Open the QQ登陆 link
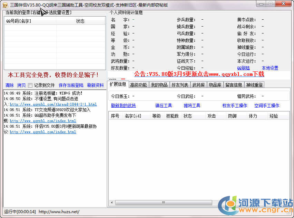 (x=243, y=68)
